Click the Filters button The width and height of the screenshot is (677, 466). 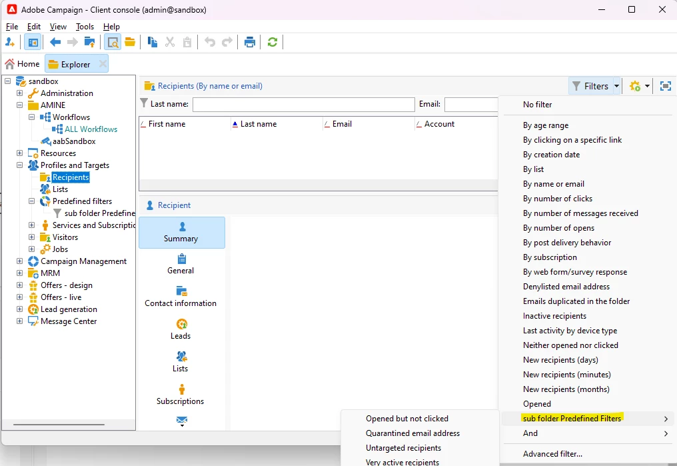tap(591, 86)
